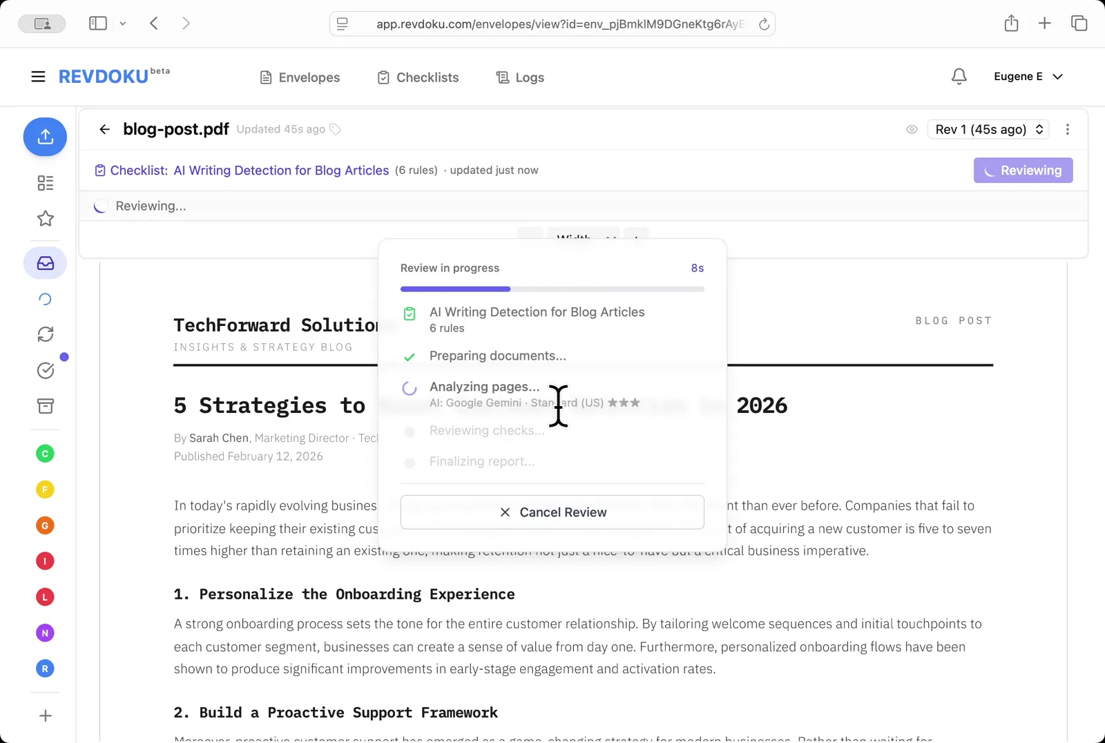Open the AI Writing Detection for Blog Articles checklist

click(x=280, y=170)
